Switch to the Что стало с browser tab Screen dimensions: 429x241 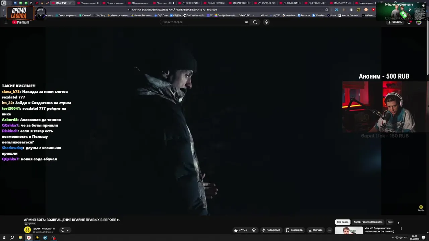pos(164,3)
